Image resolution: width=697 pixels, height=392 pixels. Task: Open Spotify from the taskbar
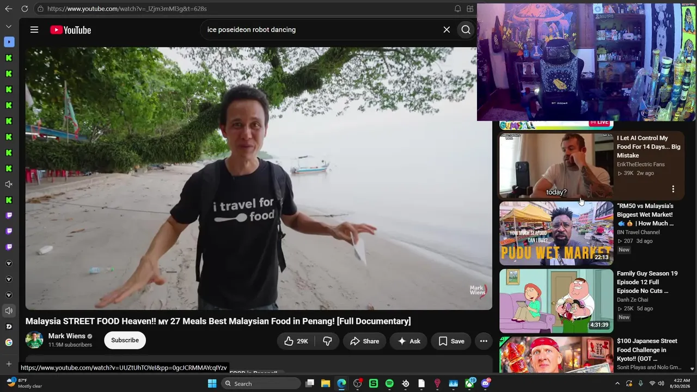click(x=389, y=384)
